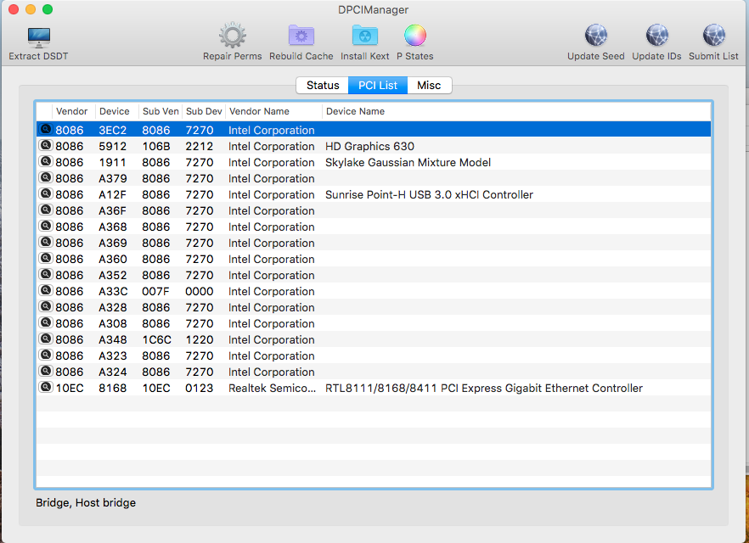749x543 pixels.
Task: Click Bridge, Host bridge status text
Action: tap(86, 503)
